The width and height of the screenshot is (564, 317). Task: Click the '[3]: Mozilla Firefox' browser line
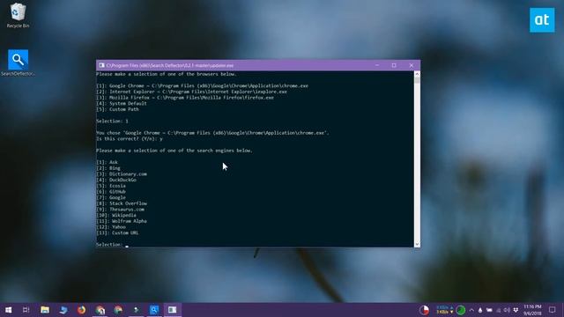tap(185, 98)
